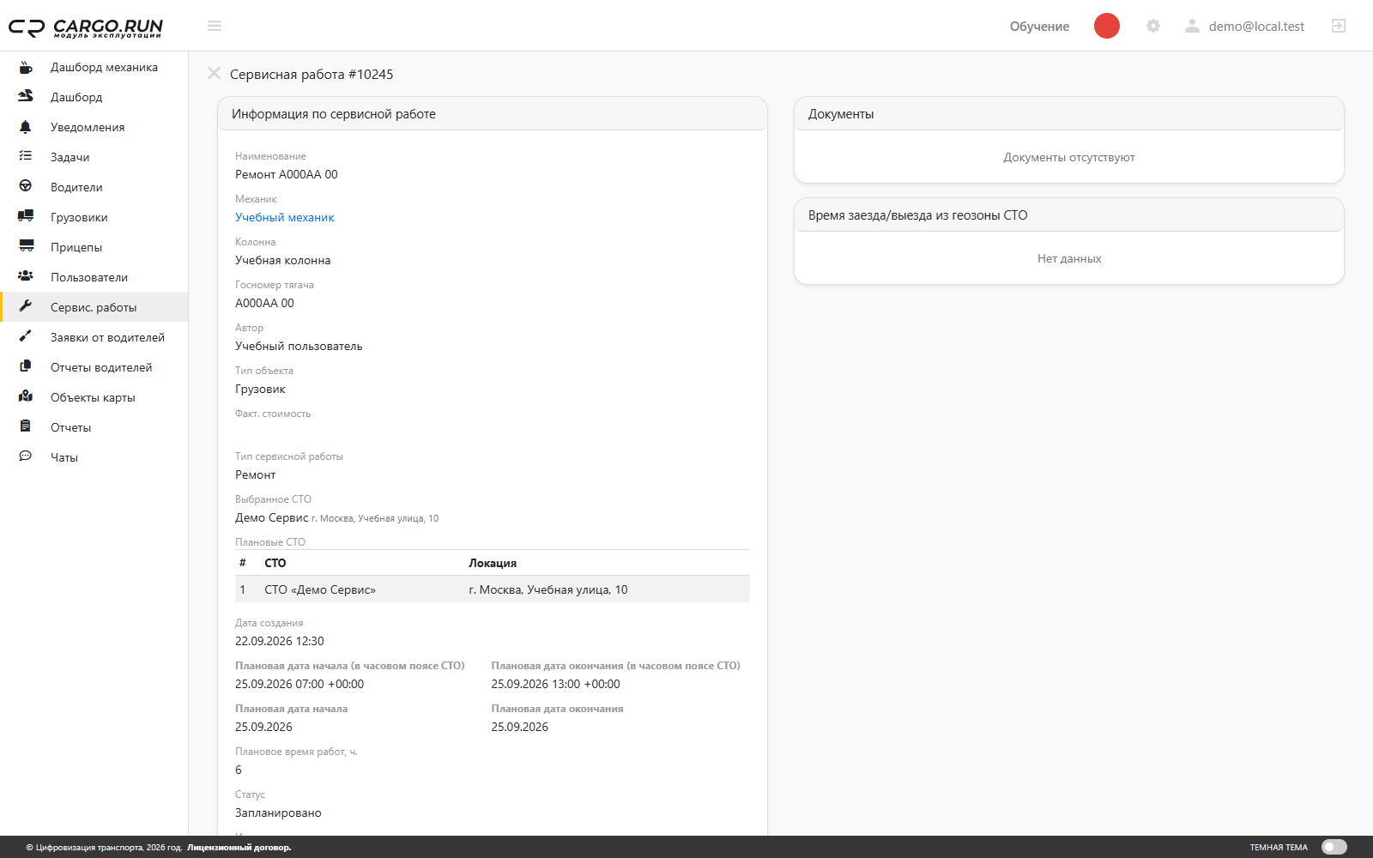Click the Чаты speech bubble icon
This screenshot has height=858, width=1373.
(x=26, y=457)
